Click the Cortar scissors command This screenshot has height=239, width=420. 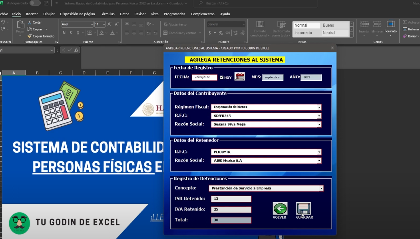click(35, 22)
